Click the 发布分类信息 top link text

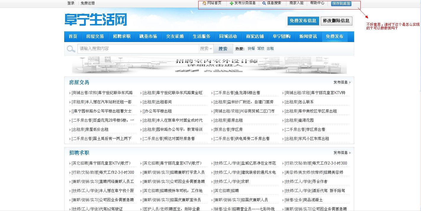[245, 3]
